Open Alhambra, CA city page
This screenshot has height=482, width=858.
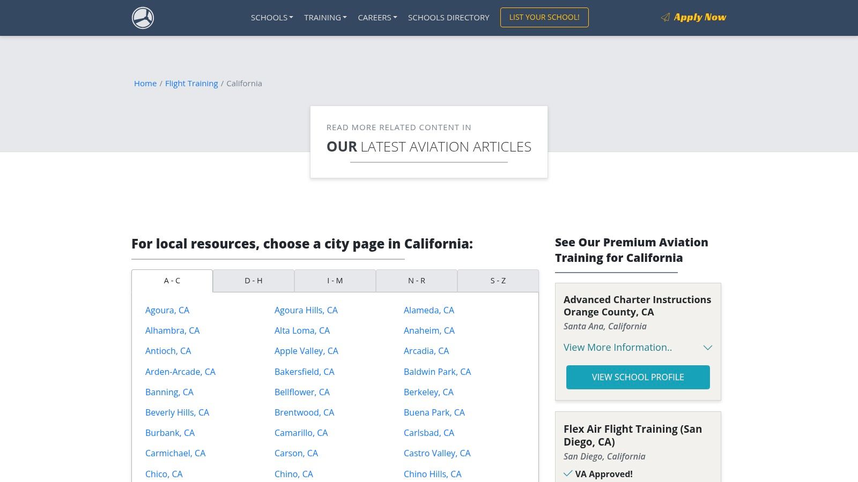point(173,330)
